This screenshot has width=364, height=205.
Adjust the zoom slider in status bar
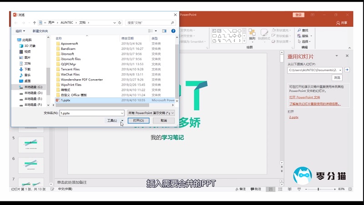point(319,189)
